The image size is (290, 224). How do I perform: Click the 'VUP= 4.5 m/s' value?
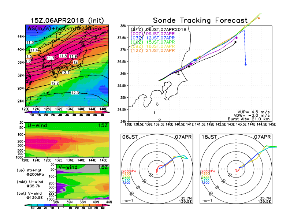(253, 112)
